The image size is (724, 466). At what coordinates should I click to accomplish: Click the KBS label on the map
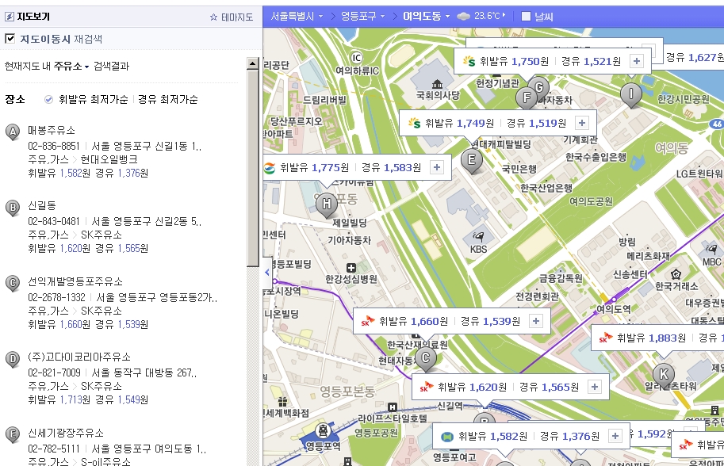coord(478,249)
